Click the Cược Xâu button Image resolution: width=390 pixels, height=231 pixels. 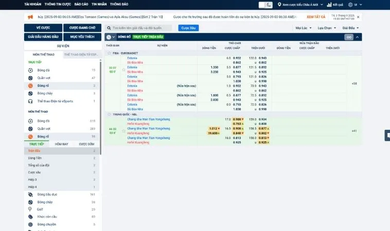tap(188, 28)
